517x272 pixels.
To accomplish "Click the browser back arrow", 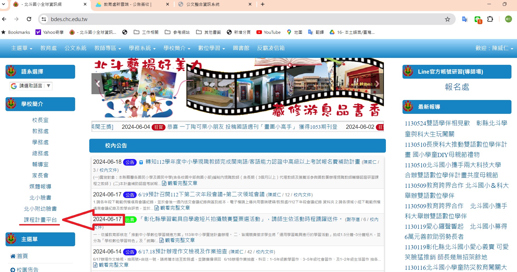I will (4, 19).
